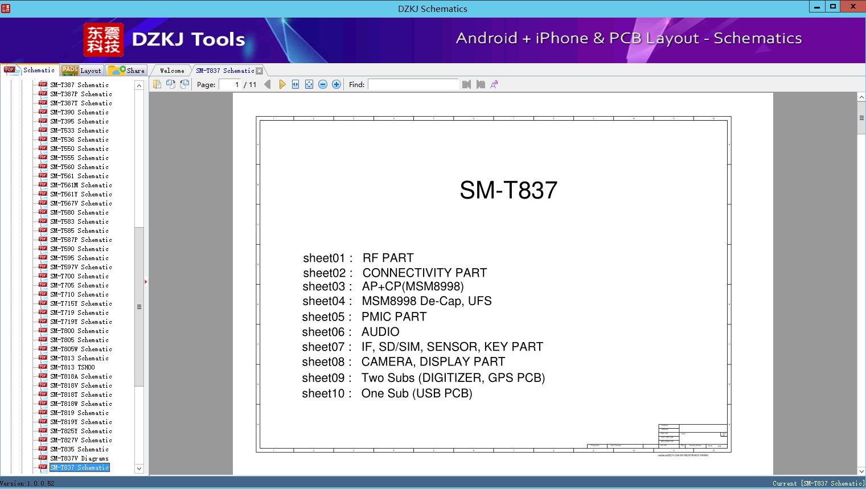Screen dimensions: 866x489
Task: Click PDF icon of SM-T837V Diagrams
Action: (x=43, y=458)
